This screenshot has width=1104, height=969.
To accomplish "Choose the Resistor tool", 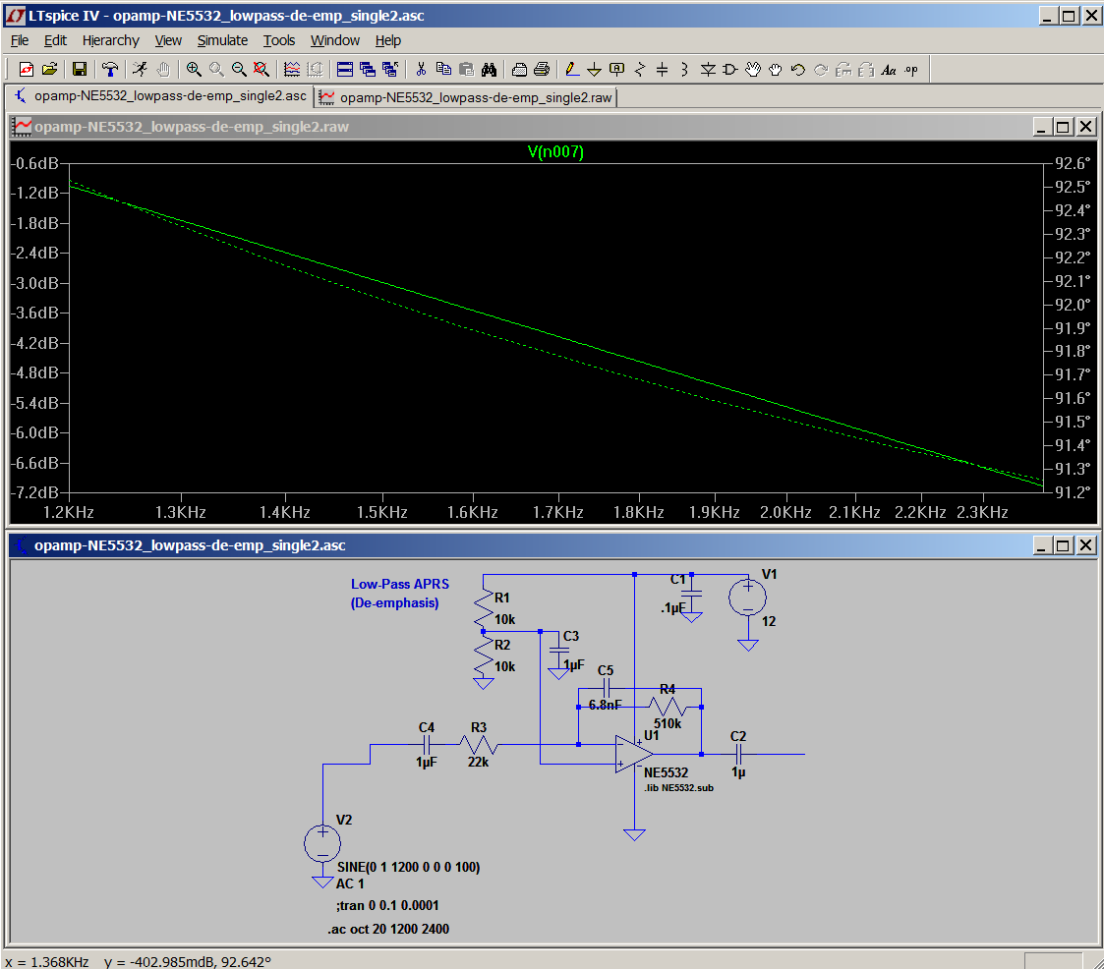I will (639, 69).
